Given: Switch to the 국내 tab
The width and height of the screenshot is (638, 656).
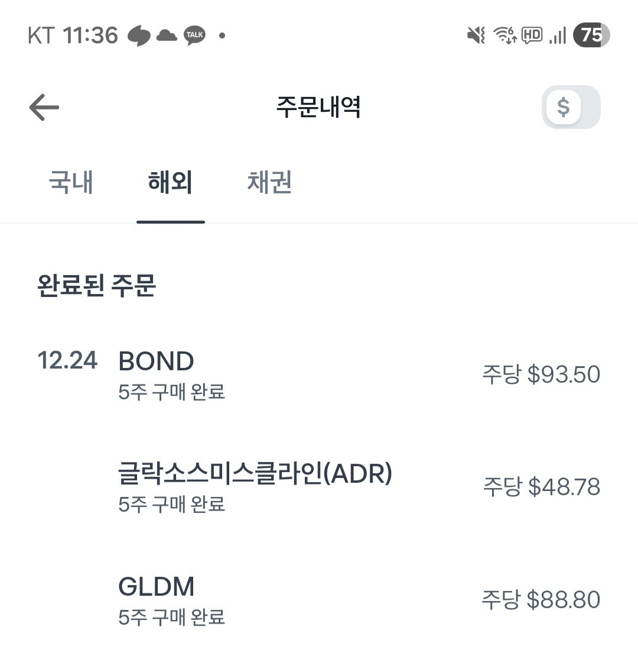Looking at the screenshot, I should pyautogui.click(x=71, y=182).
